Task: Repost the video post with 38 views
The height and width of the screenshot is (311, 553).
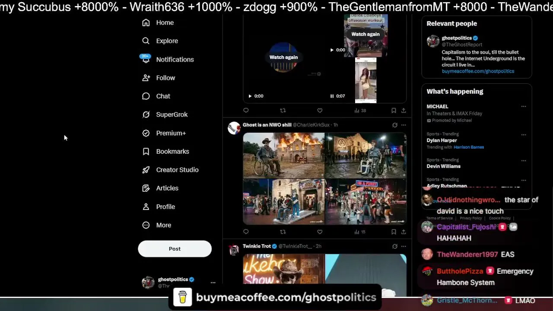Action: point(283,111)
